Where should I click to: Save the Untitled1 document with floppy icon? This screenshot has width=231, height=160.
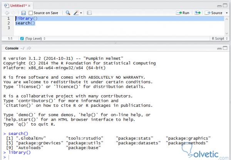[x=23, y=13]
